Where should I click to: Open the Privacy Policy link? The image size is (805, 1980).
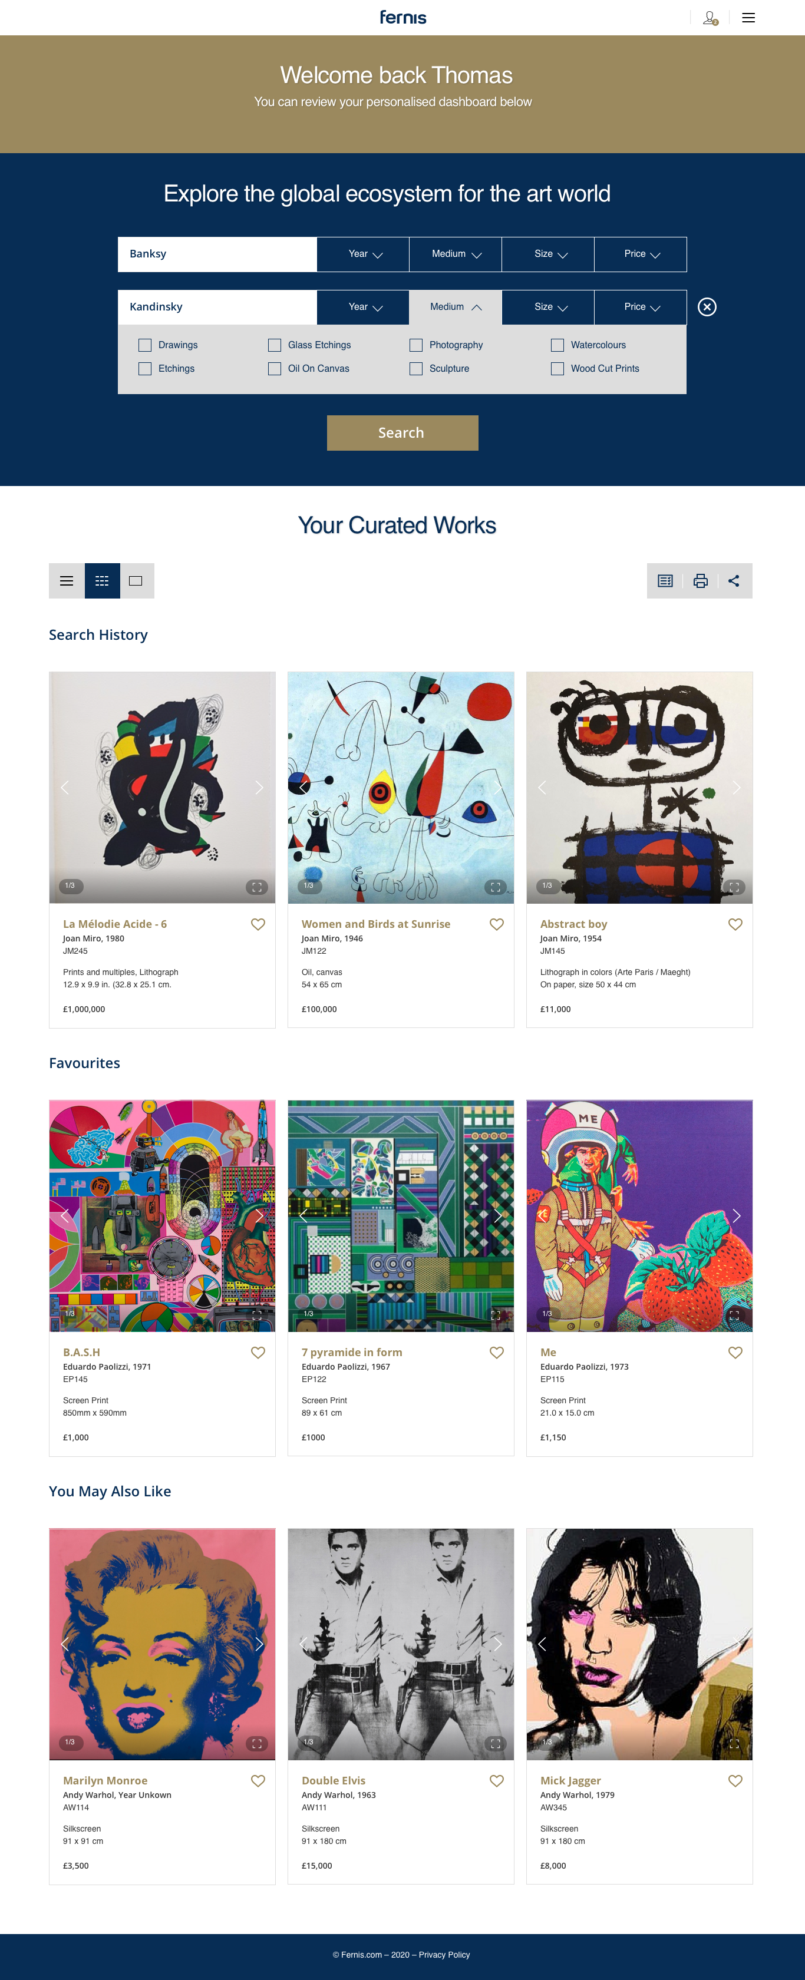coord(444,1955)
